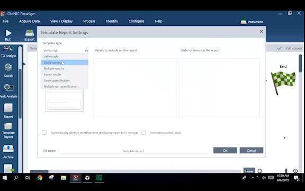Click the Run play icon

8,33
